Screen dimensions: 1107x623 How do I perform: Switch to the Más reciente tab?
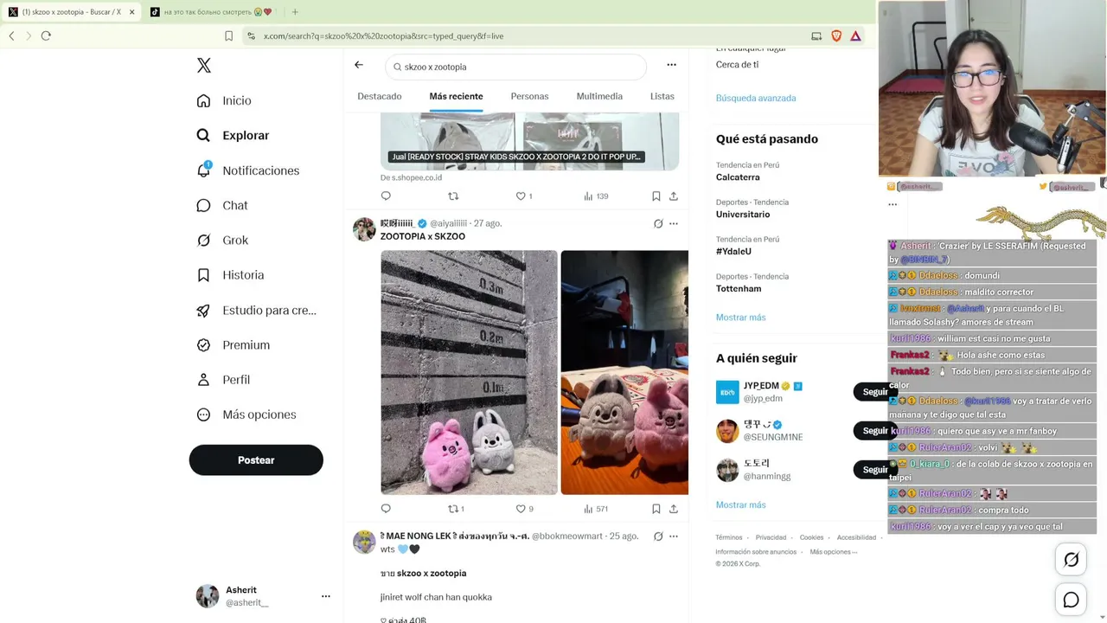[x=456, y=96]
